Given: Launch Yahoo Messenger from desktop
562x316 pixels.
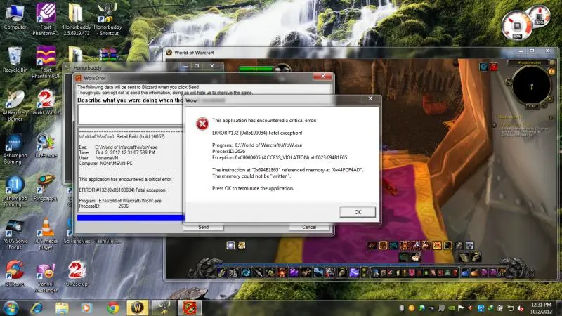Looking at the screenshot, I should [46, 272].
